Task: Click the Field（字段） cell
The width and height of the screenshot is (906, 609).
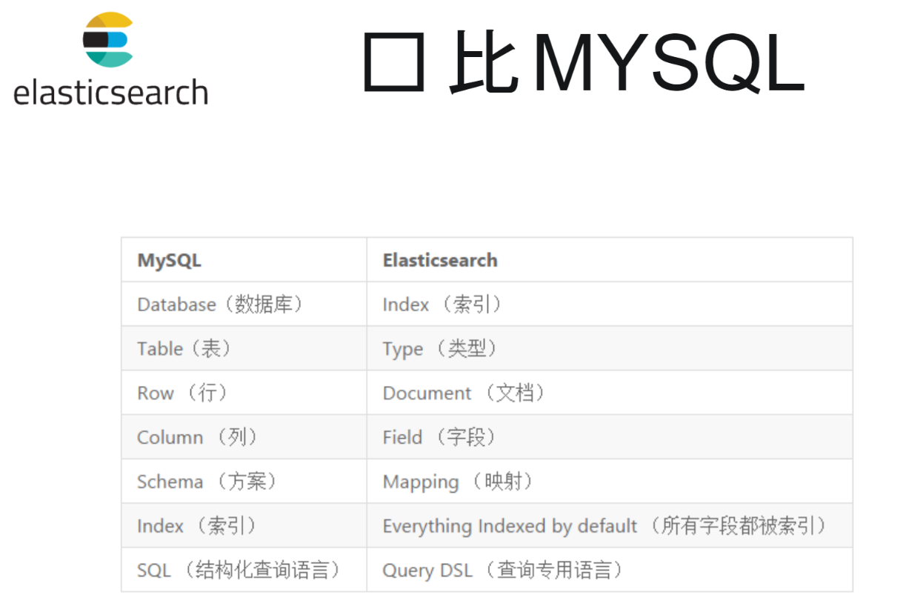Action: [x=610, y=437]
